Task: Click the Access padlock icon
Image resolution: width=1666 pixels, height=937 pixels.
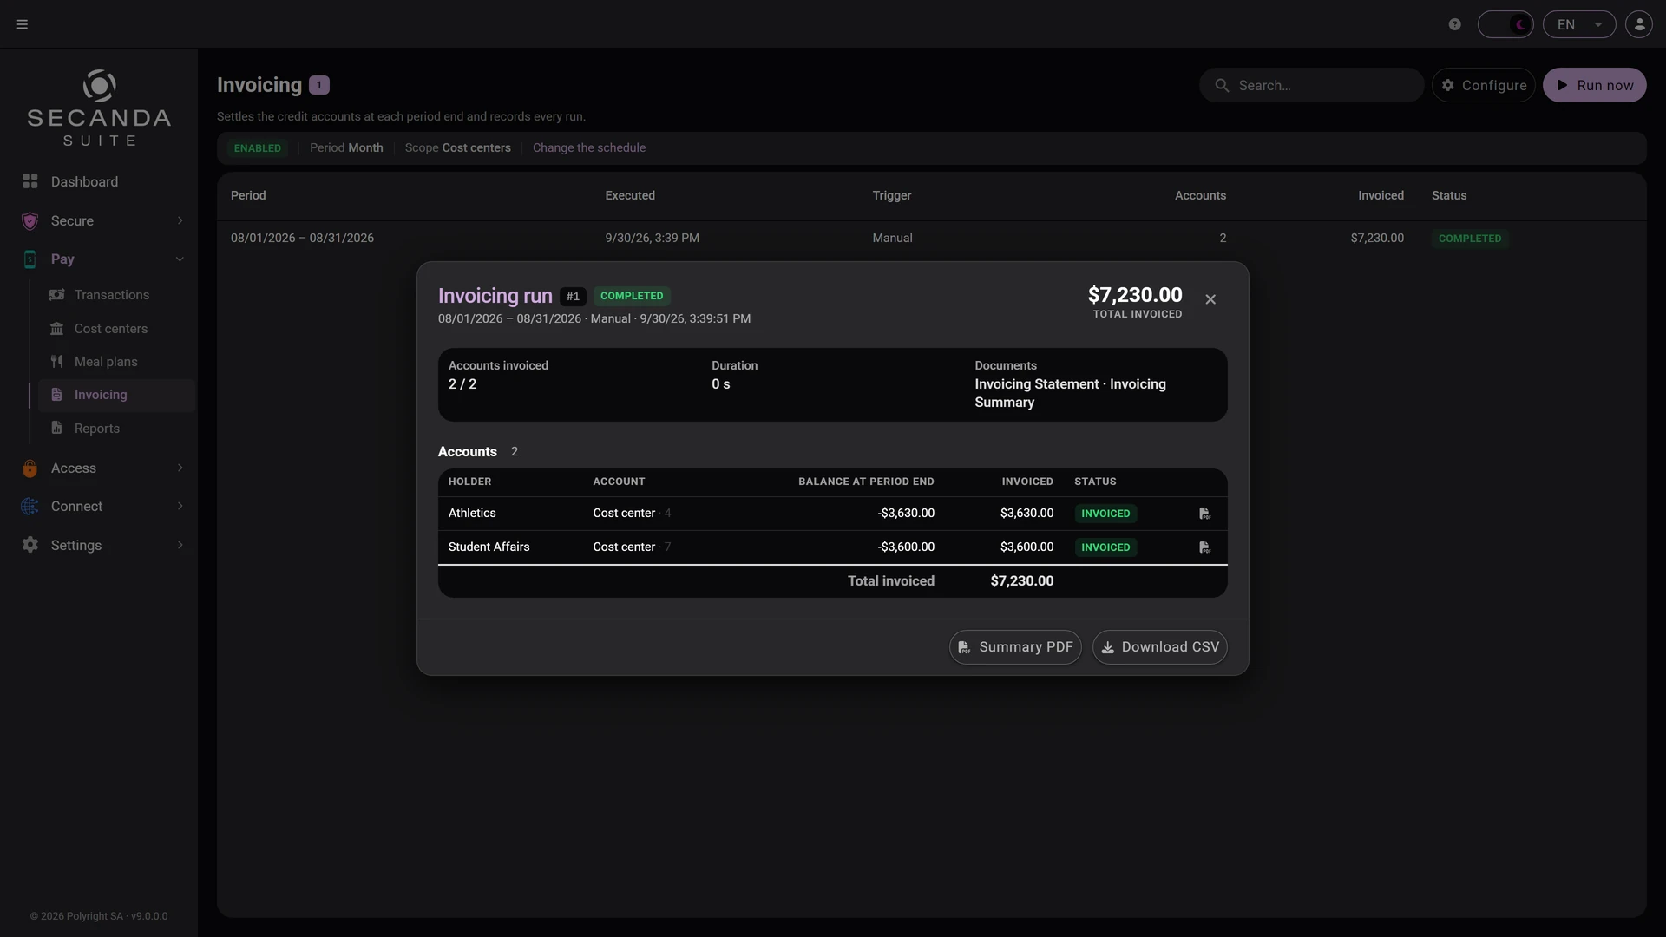Action: pyautogui.click(x=30, y=468)
